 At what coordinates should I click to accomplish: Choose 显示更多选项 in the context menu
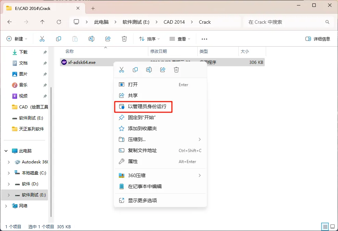[160, 200]
